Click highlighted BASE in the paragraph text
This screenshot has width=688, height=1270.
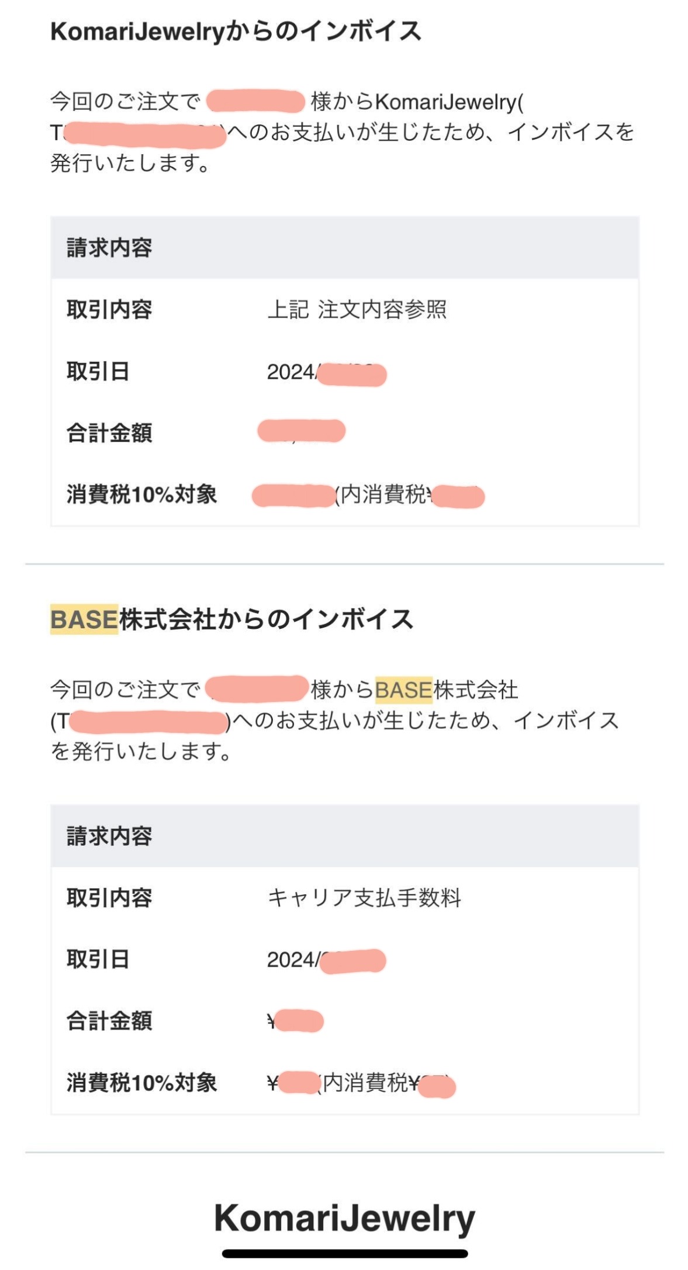[403, 690]
